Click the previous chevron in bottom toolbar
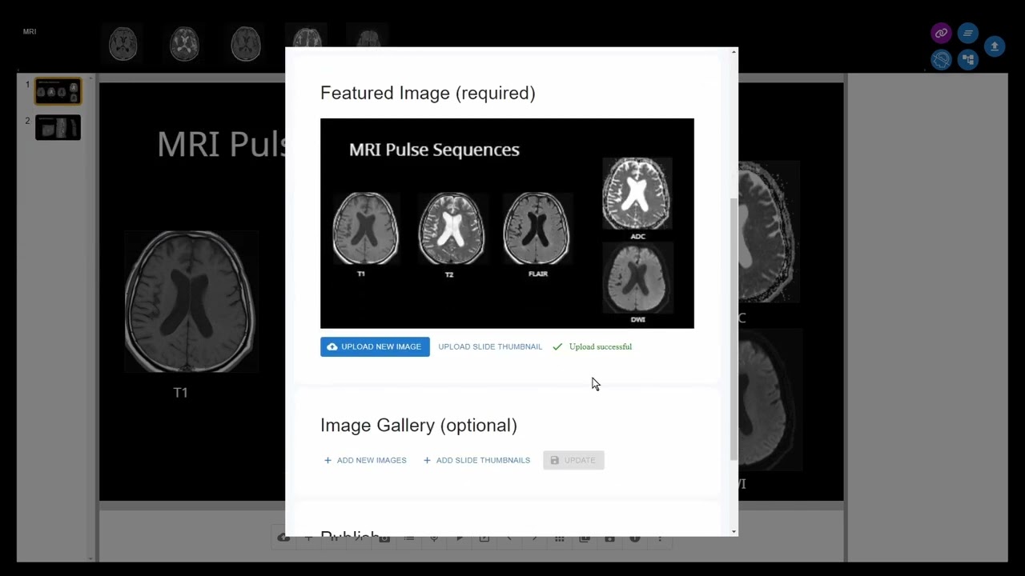1025x576 pixels. [x=509, y=538]
